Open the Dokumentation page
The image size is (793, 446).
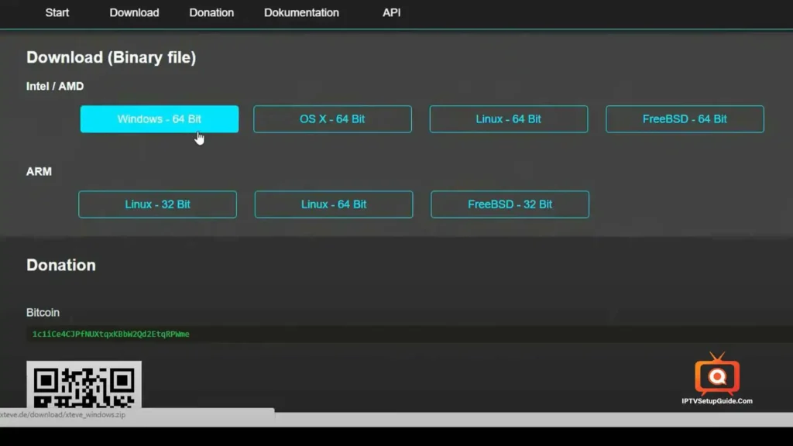pos(301,12)
